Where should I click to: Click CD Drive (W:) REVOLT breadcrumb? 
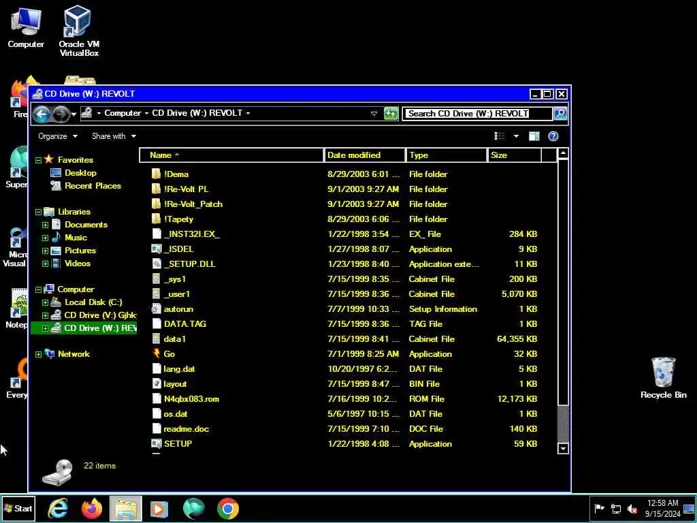click(197, 113)
